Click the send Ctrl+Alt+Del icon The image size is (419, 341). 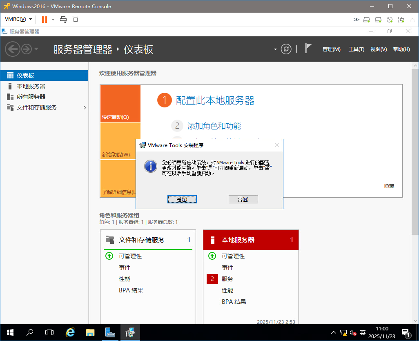point(63,20)
